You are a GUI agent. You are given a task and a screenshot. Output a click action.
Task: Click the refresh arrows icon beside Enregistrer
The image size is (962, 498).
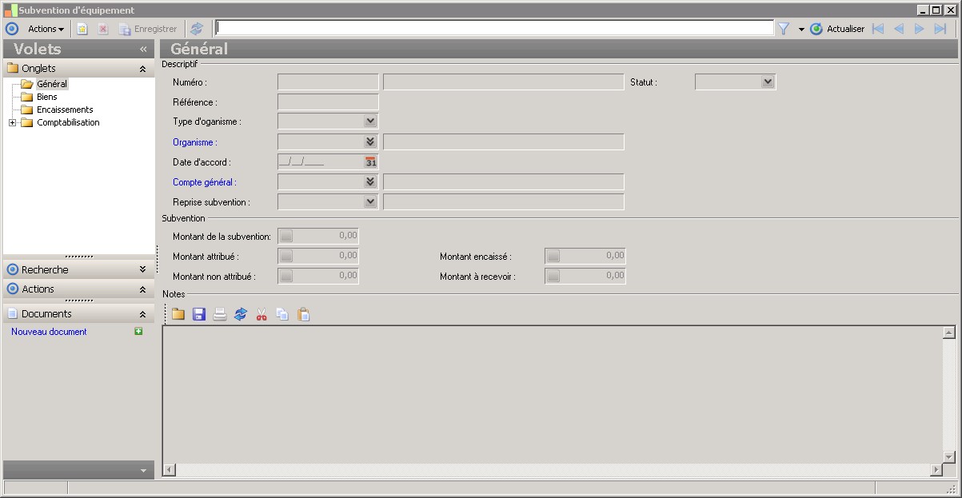(197, 29)
